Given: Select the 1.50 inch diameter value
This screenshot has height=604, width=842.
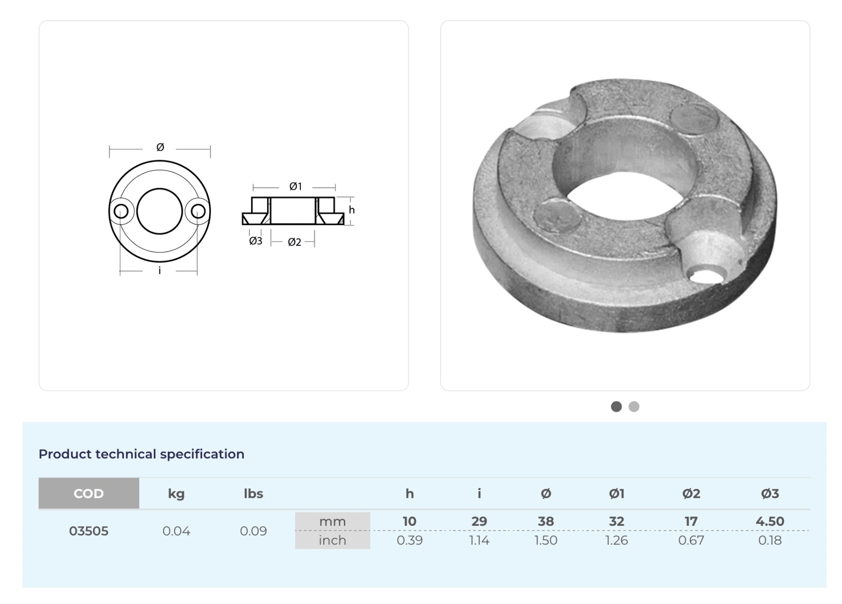Looking at the screenshot, I should click(545, 540).
